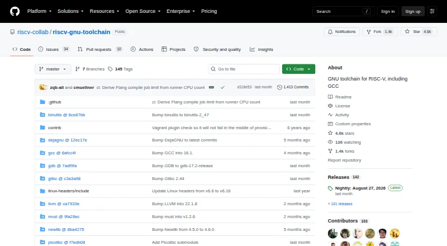
Task: Click the commit status green checkmark
Action: 222,87
